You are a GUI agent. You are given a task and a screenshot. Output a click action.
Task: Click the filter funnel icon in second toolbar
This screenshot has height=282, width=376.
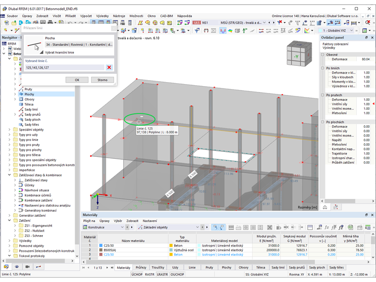click(x=197, y=31)
